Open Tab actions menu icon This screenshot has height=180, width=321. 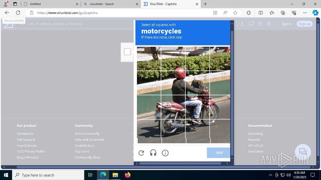tap(15, 4)
